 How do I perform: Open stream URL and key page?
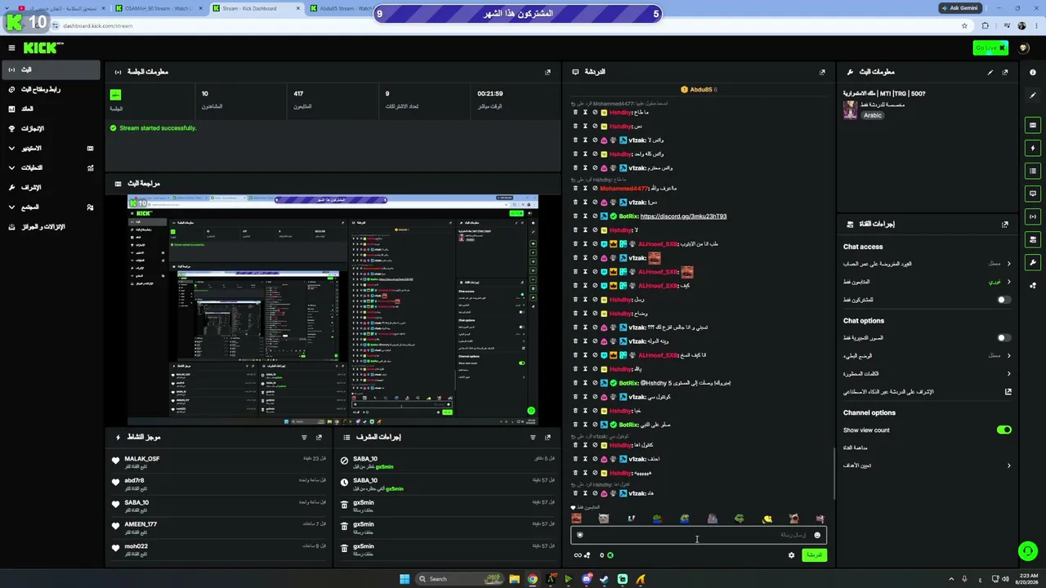51,89
